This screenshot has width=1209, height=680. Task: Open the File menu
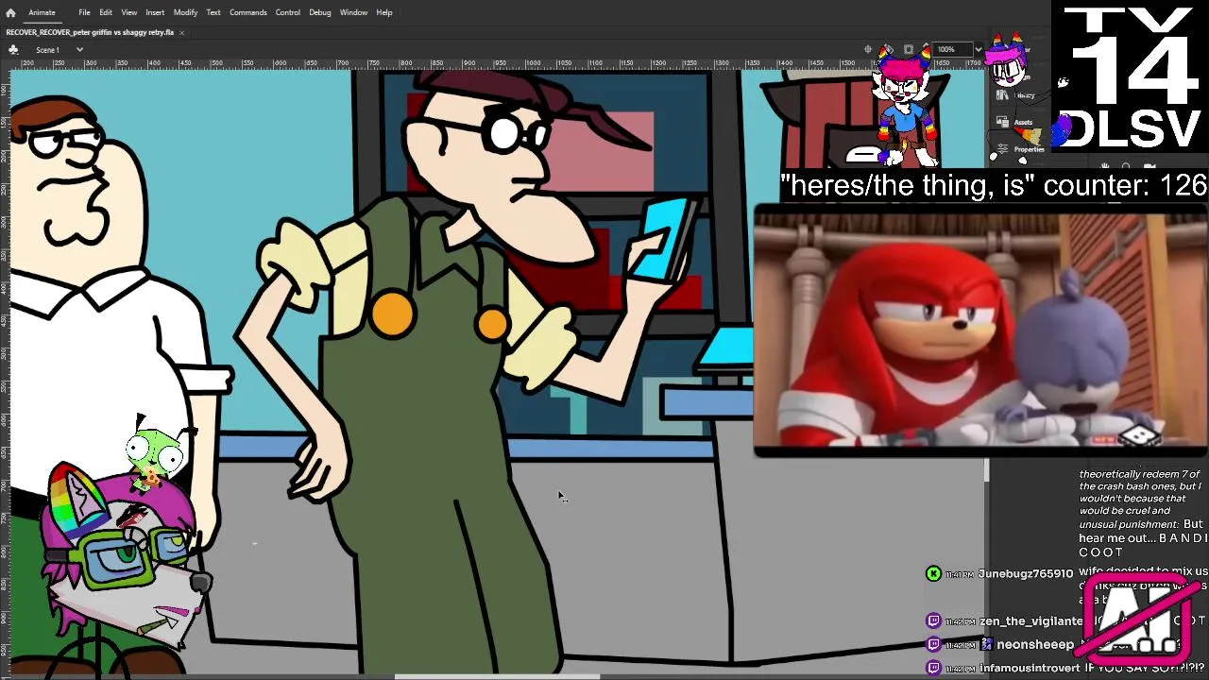point(84,12)
